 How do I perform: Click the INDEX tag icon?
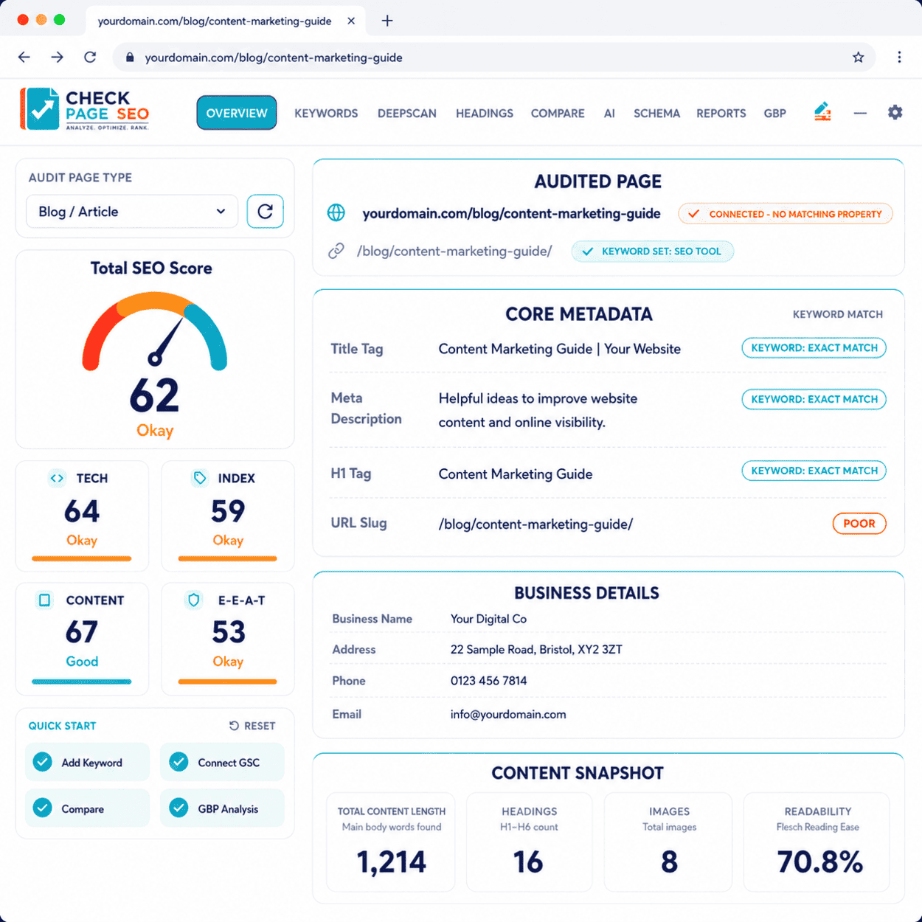(x=199, y=478)
